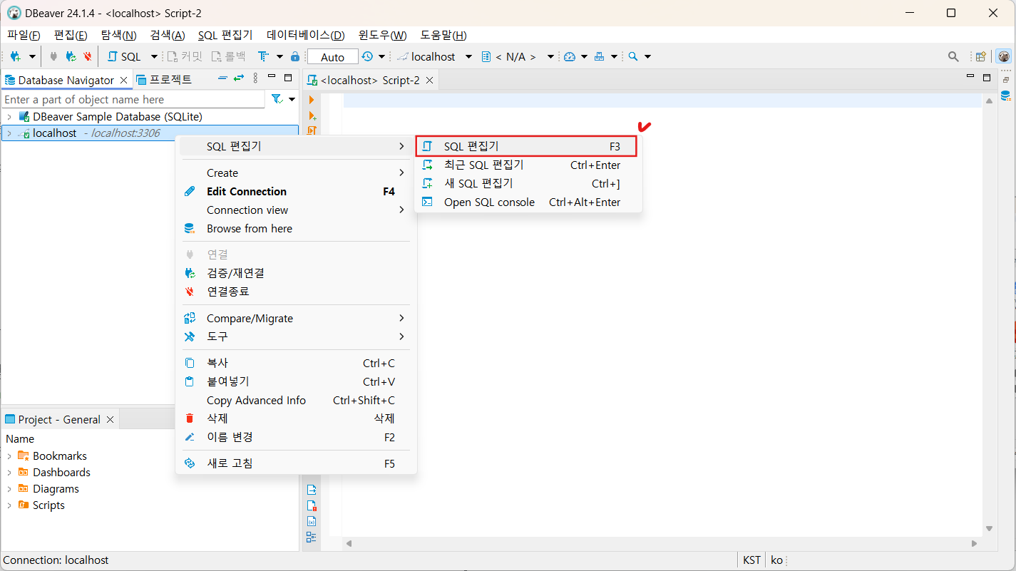
Task: Click the SQL editor toolbar button
Action: (125, 56)
